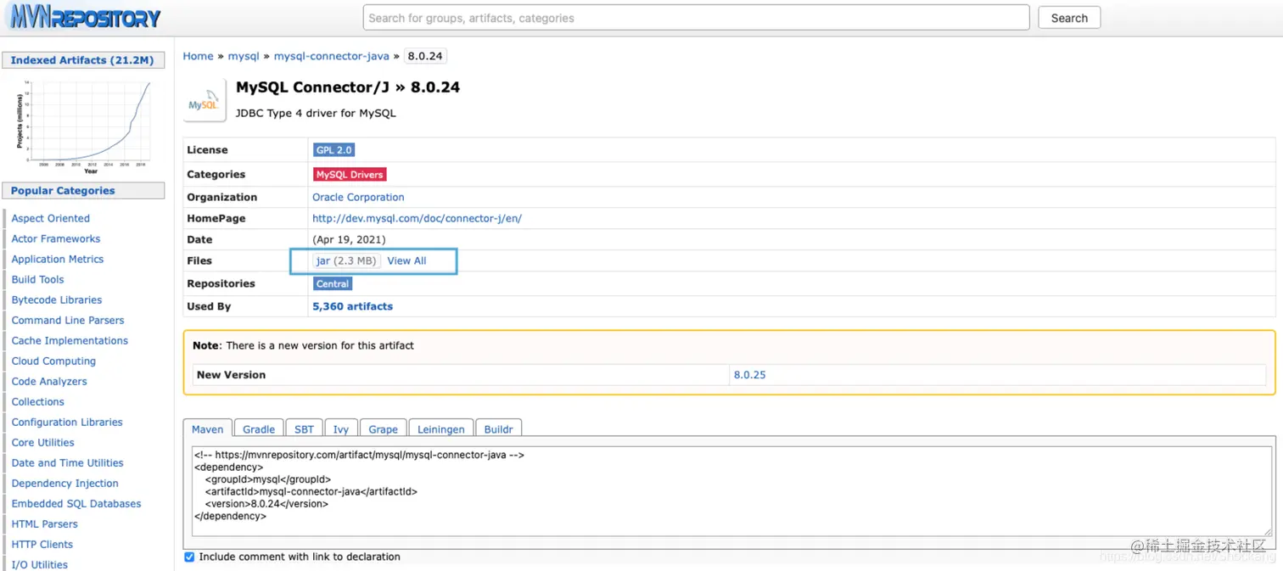Open Code Analyzers category
This screenshot has height=571, width=1283.
pos(49,381)
